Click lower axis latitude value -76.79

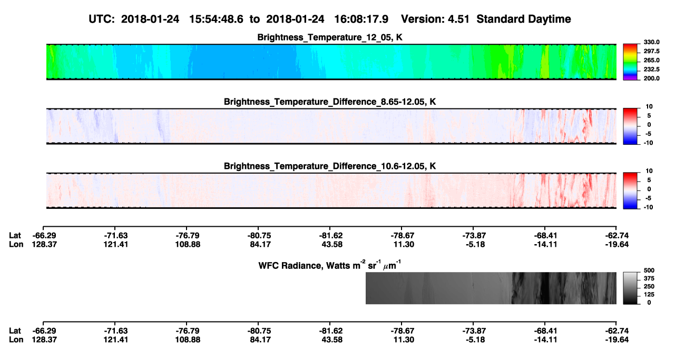pos(187,331)
